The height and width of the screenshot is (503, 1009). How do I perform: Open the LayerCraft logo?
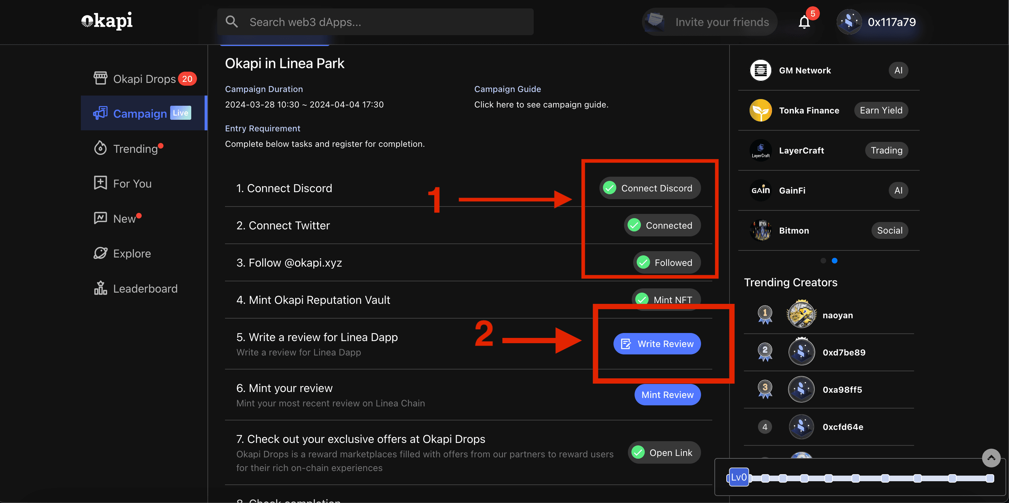tap(760, 150)
